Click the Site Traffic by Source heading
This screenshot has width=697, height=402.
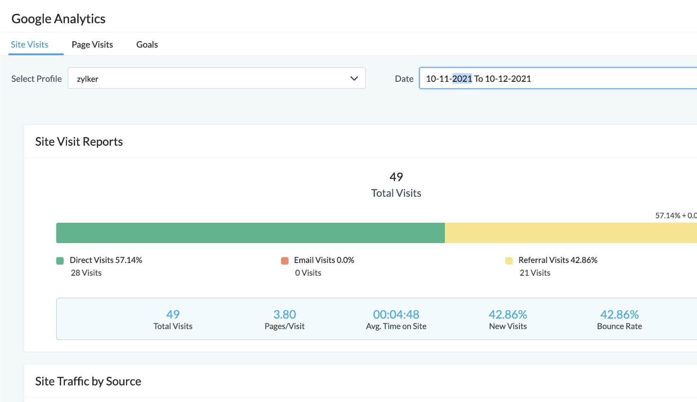click(88, 381)
